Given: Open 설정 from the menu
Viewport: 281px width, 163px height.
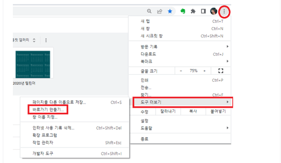Looking at the screenshot, I should (180, 121).
